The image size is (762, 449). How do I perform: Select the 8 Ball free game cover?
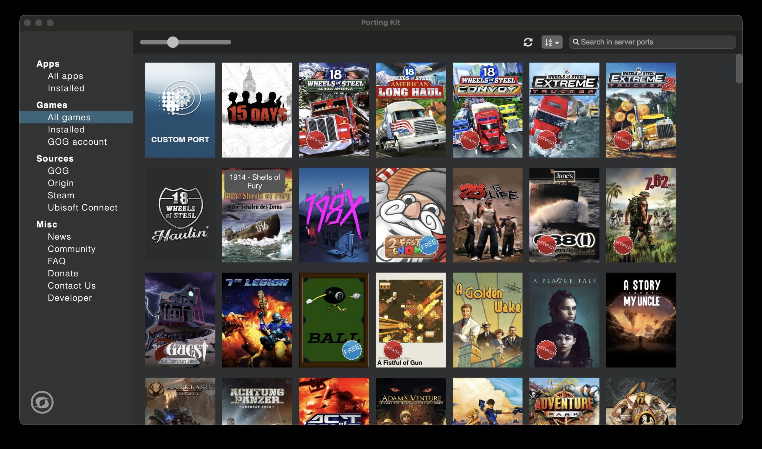coord(334,320)
